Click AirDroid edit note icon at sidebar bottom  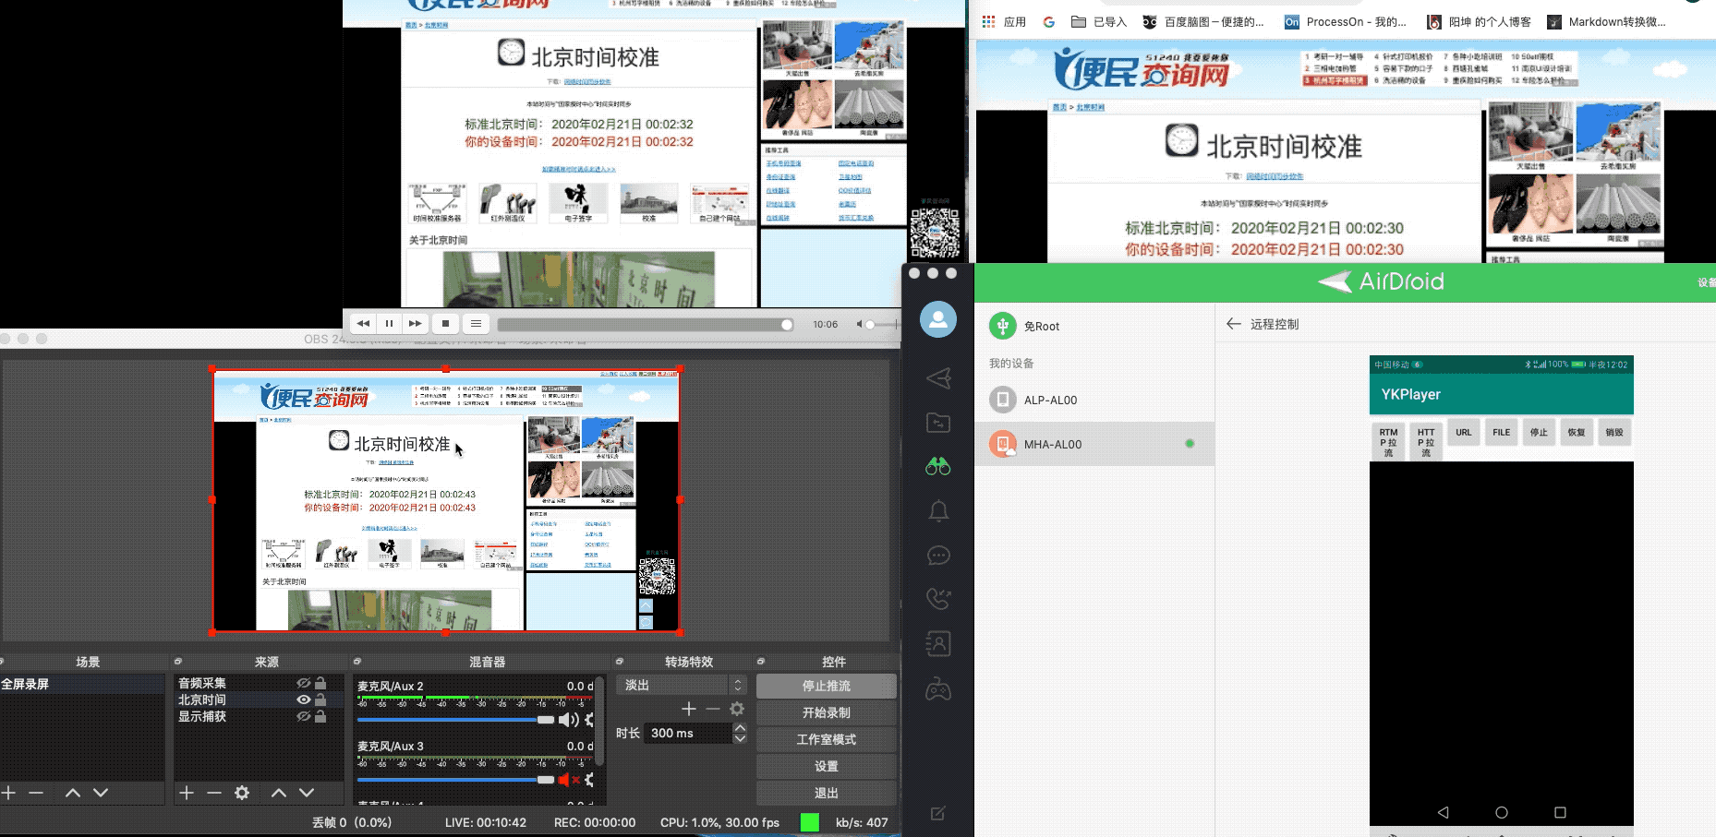coord(938,813)
